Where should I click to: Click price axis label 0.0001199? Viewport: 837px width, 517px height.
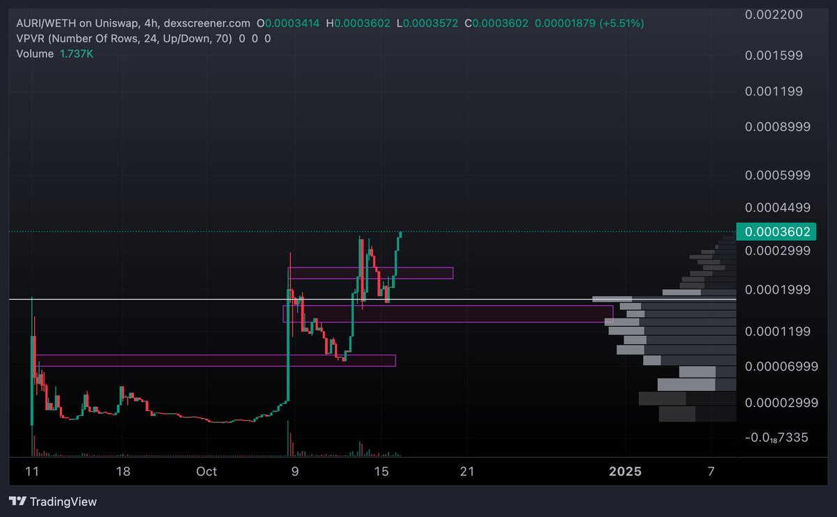point(778,331)
